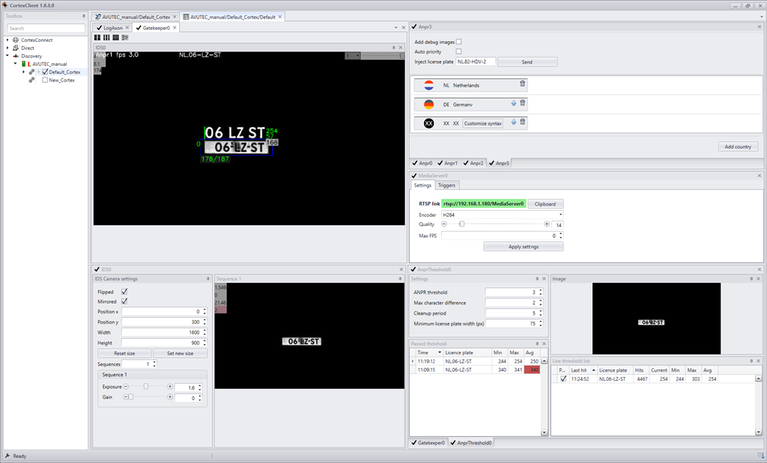Collapse the AVUTEC_manual tree node

click(15, 64)
